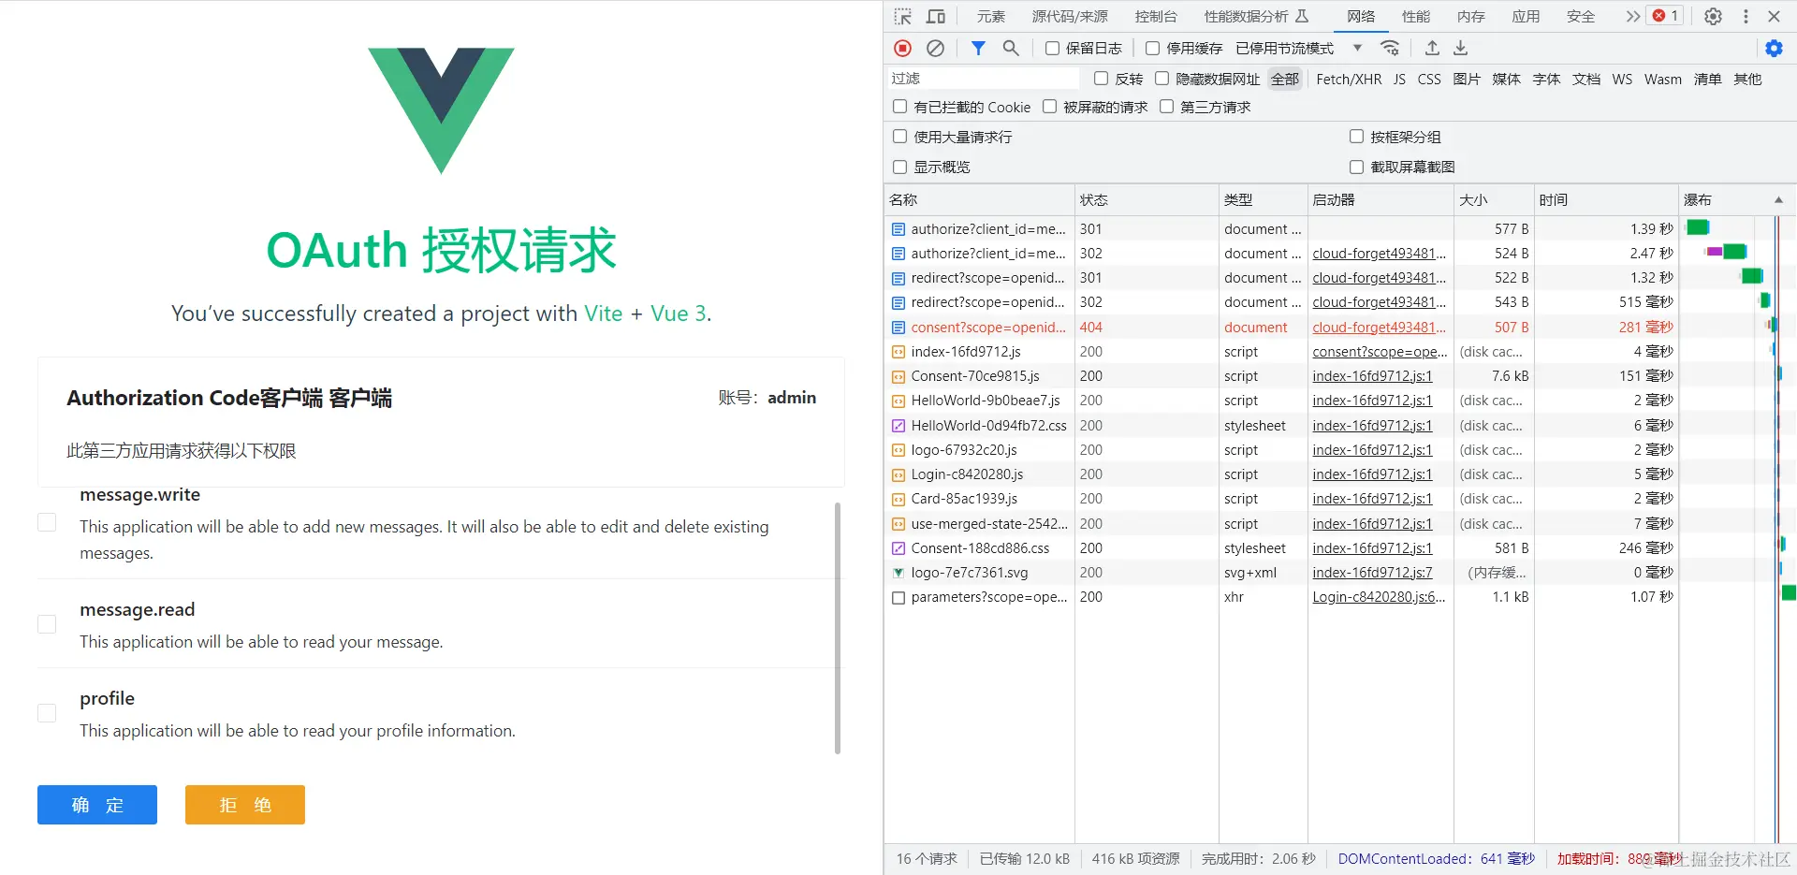Toggle device toolbar icon in DevTools
This screenshot has width=1797, height=875.
click(935, 16)
